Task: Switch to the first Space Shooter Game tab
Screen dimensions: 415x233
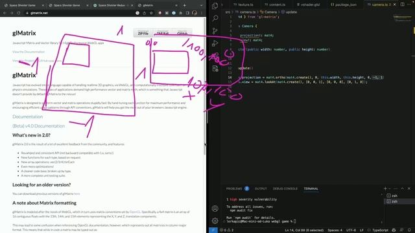Action: coord(23,5)
